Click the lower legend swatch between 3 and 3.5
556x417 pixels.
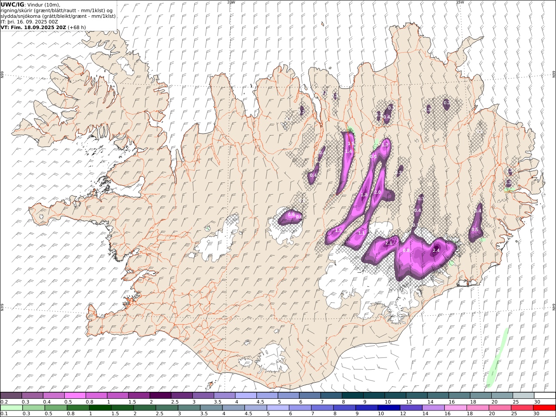point(189,407)
